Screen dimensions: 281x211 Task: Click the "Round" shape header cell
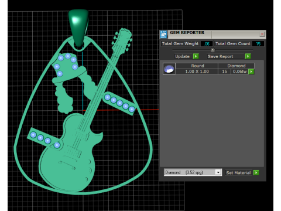click(x=197, y=66)
